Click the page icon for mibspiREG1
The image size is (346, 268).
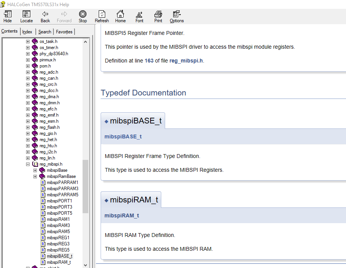(x=43, y=238)
